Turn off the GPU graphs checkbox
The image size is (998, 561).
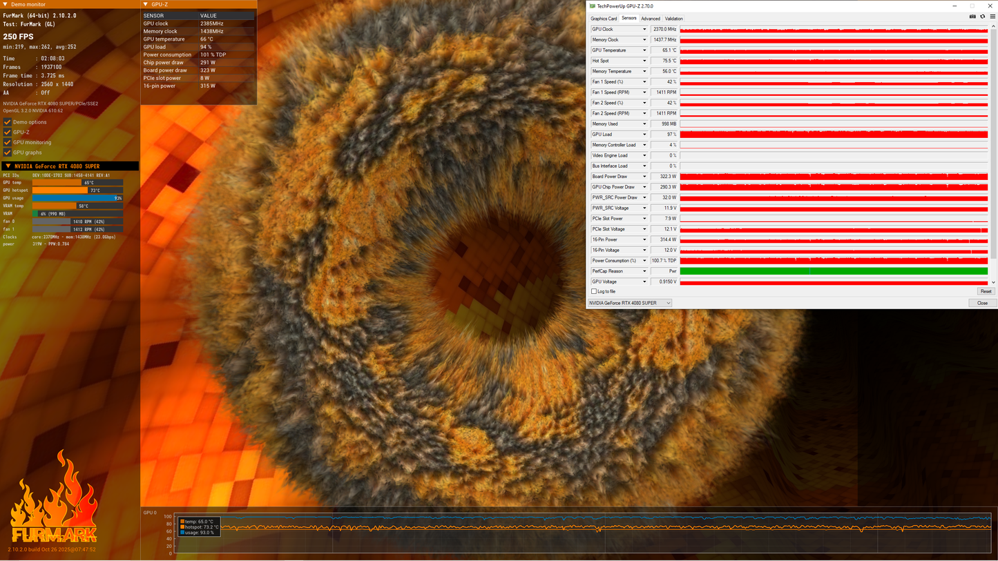pos(8,152)
